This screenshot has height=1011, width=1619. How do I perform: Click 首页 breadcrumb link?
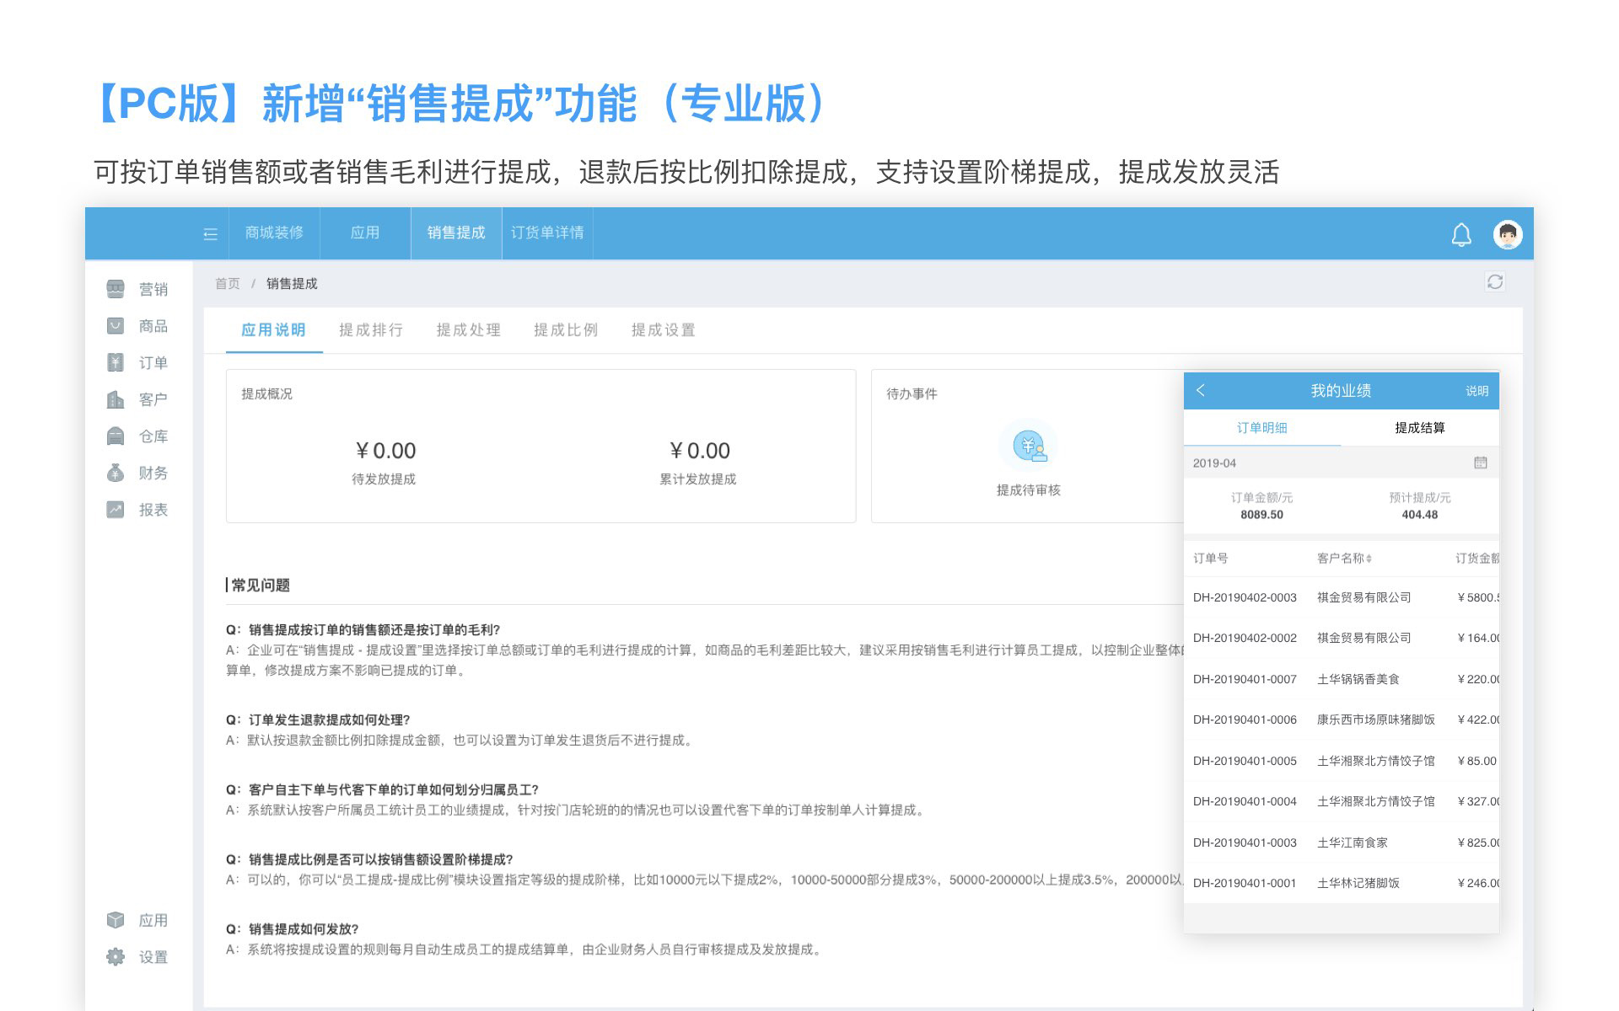coord(227,284)
